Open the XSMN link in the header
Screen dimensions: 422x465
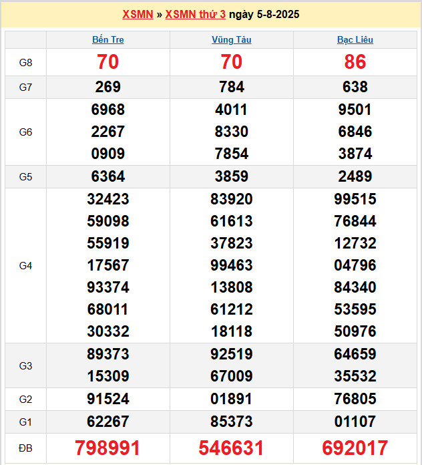coord(138,15)
